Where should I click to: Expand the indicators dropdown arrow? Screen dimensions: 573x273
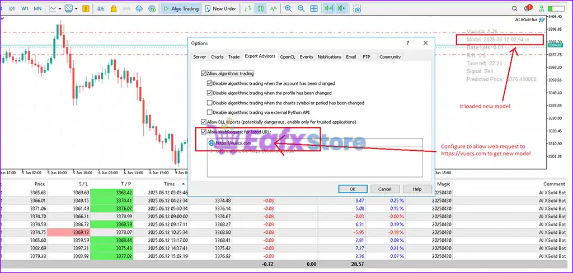(76, 8)
